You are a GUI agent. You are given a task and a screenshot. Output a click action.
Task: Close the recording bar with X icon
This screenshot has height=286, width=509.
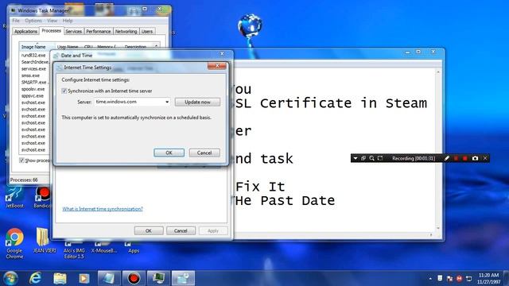tap(485, 158)
